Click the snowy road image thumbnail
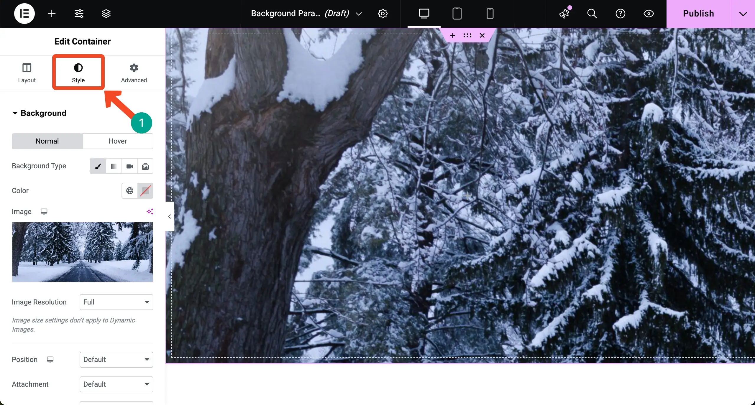The width and height of the screenshot is (755, 405). pos(83,252)
